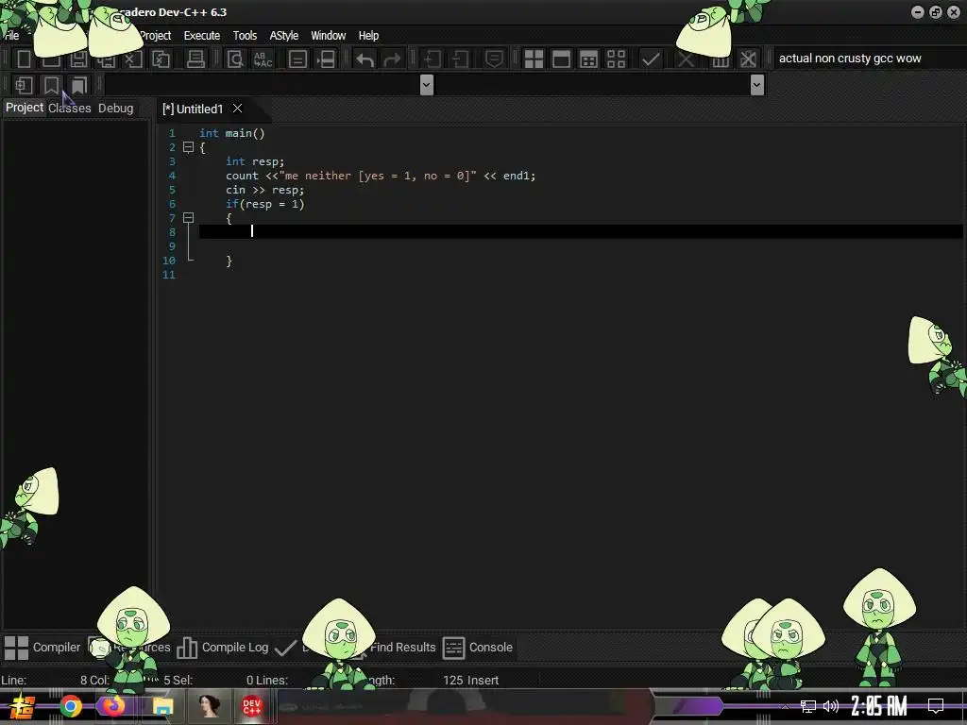Click the Compile four-squares icon
The image size is (967, 725).
tap(534, 59)
